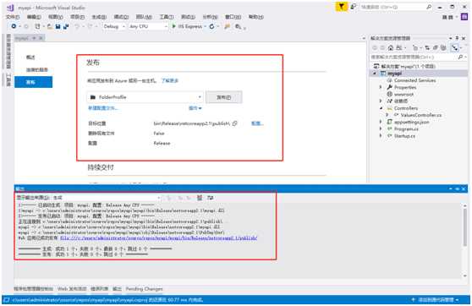Click the Visual Studio logo icon in title bar
472x306 pixels.
click(10, 7)
